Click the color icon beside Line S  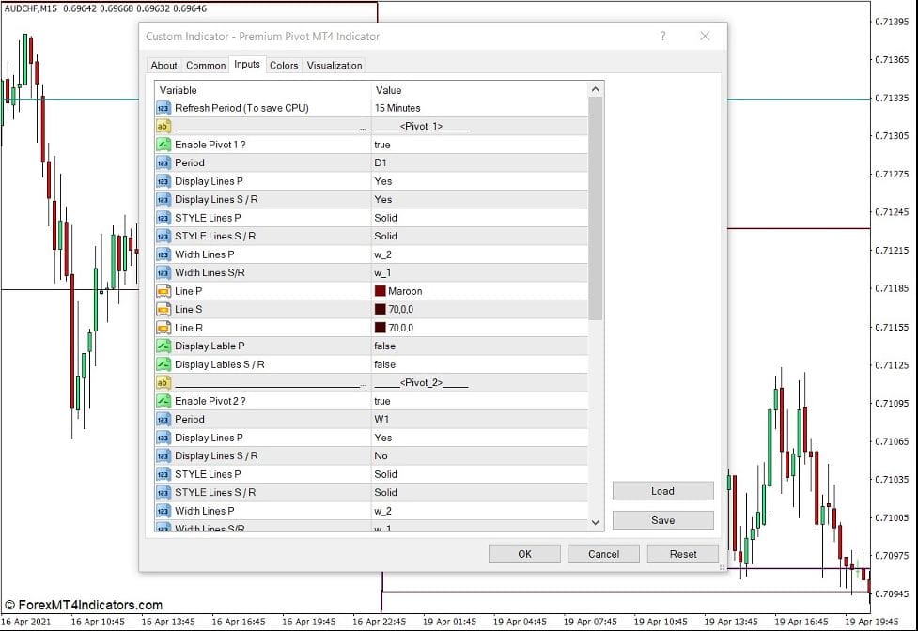[163, 309]
